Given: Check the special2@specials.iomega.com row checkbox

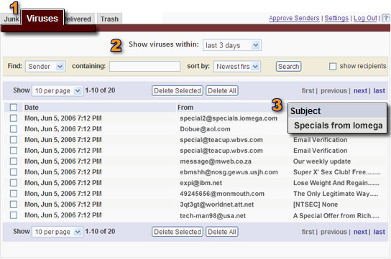Looking at the screenshot, I should point(14,118).
